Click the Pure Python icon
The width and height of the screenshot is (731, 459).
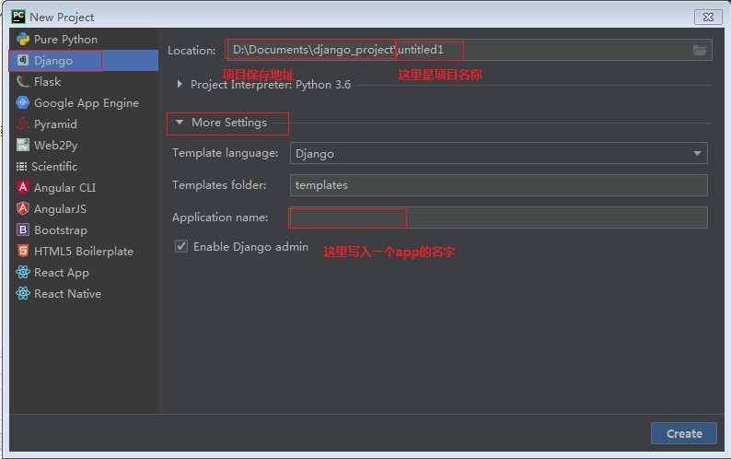click(x=22, y=40)
